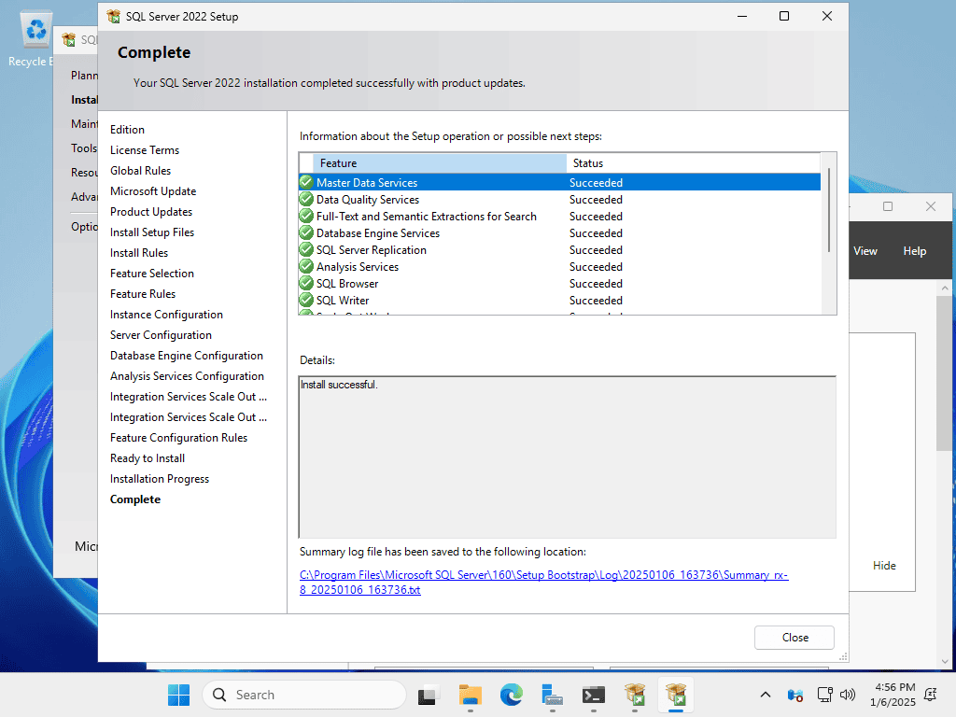Click the background window's vertical scrollbar
The height and width of the screenshot is (717, 956).
(945, 372)
